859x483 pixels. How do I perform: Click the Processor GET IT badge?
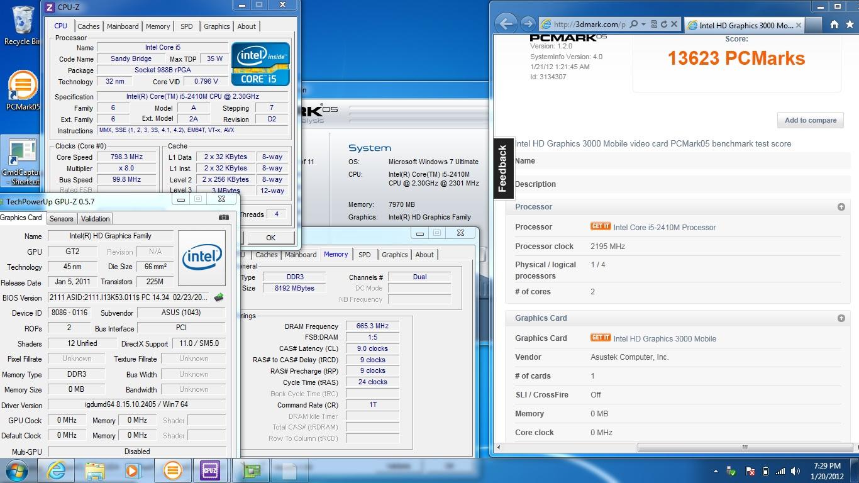(x=601, y=226)
